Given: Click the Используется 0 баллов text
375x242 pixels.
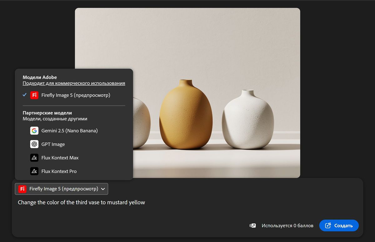Looking at the screenshot, I should [287, 225].
